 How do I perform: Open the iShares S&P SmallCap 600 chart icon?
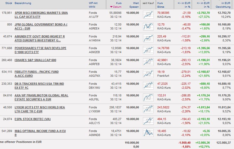pos(148,62)
